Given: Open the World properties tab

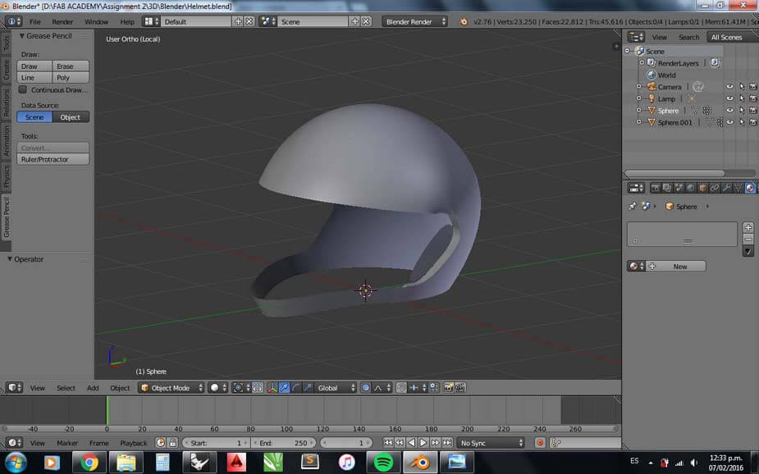Looking at the screenshot, I should 691,188.
